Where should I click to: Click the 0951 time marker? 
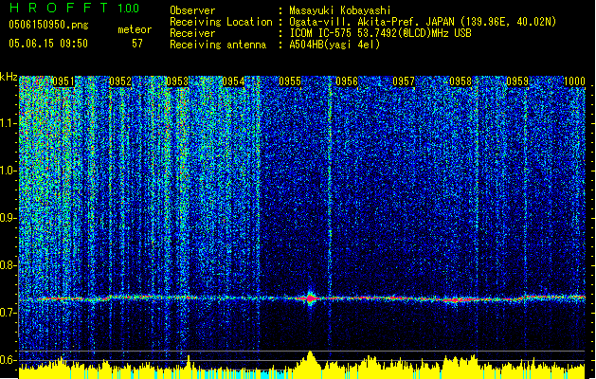tap(63, 81)
